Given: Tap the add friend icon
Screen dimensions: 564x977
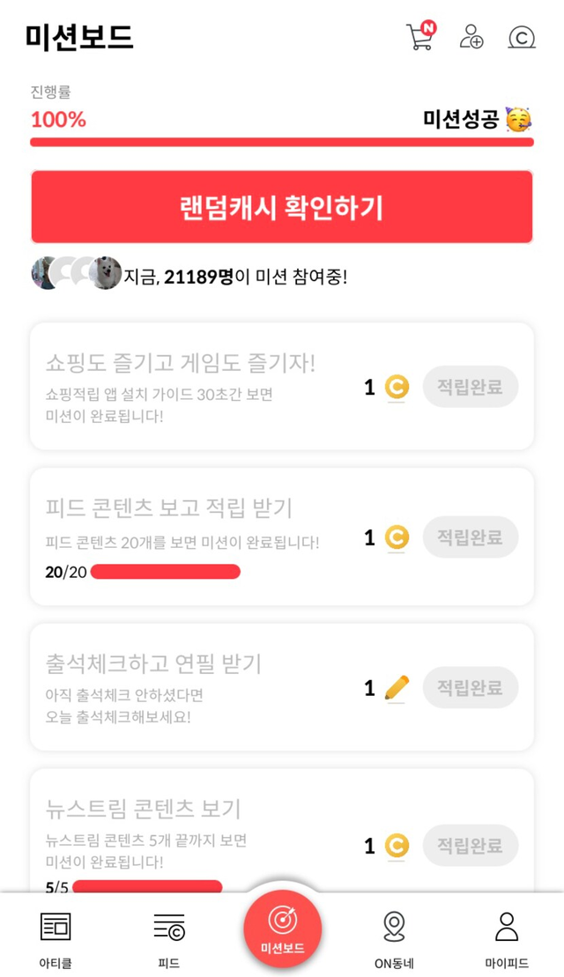Looking at the screenshot, I should (471, 37).
